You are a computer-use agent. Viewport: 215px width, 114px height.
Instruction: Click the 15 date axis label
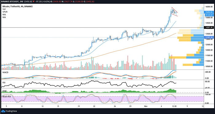(x=58, y=106)
